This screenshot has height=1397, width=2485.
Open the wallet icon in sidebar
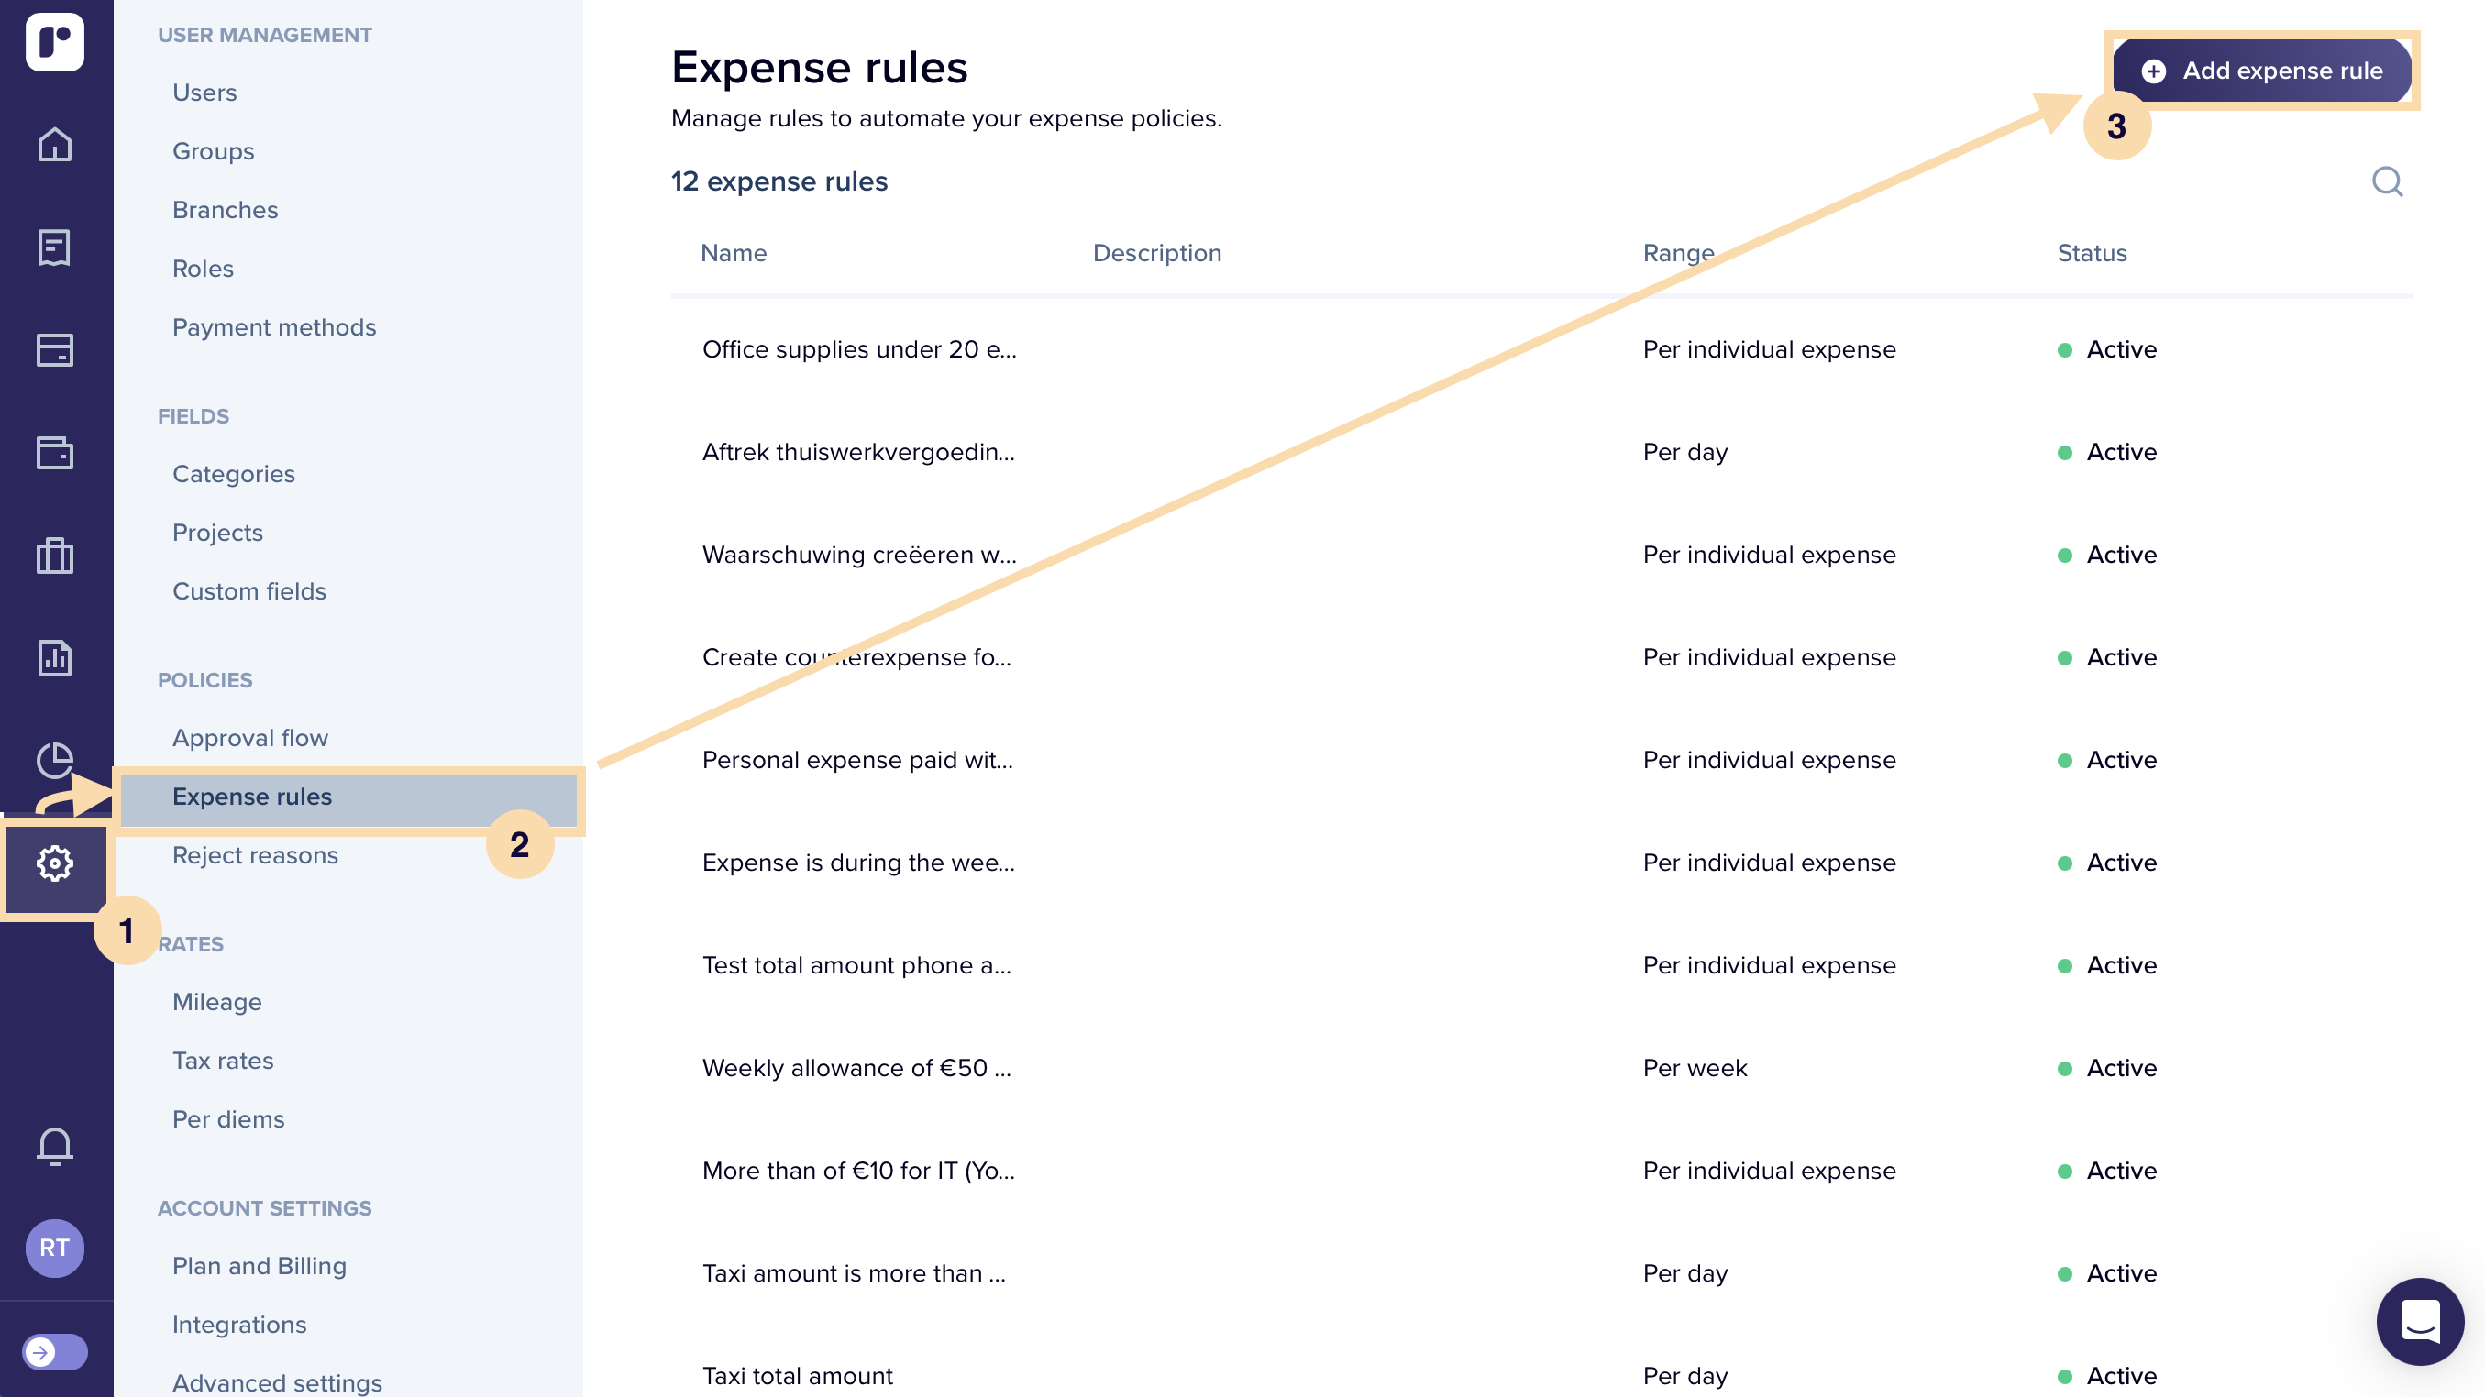55,452
